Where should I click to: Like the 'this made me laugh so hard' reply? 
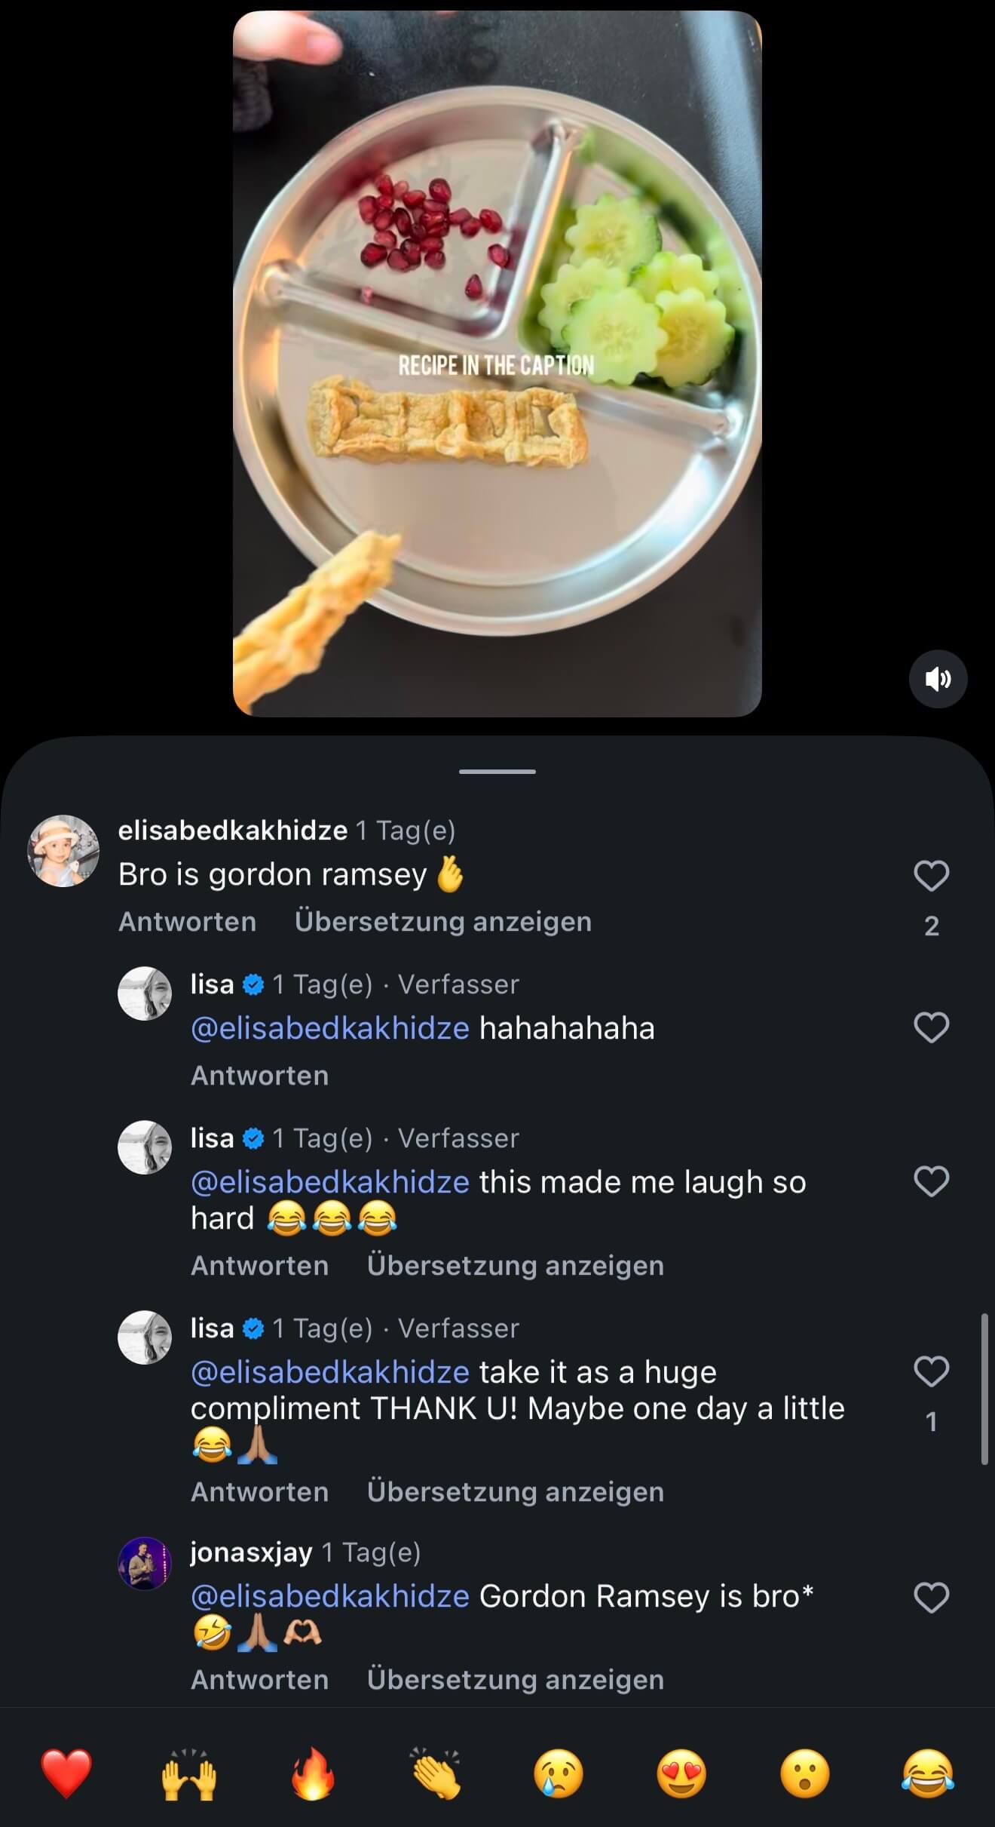tap(931, 1181)
